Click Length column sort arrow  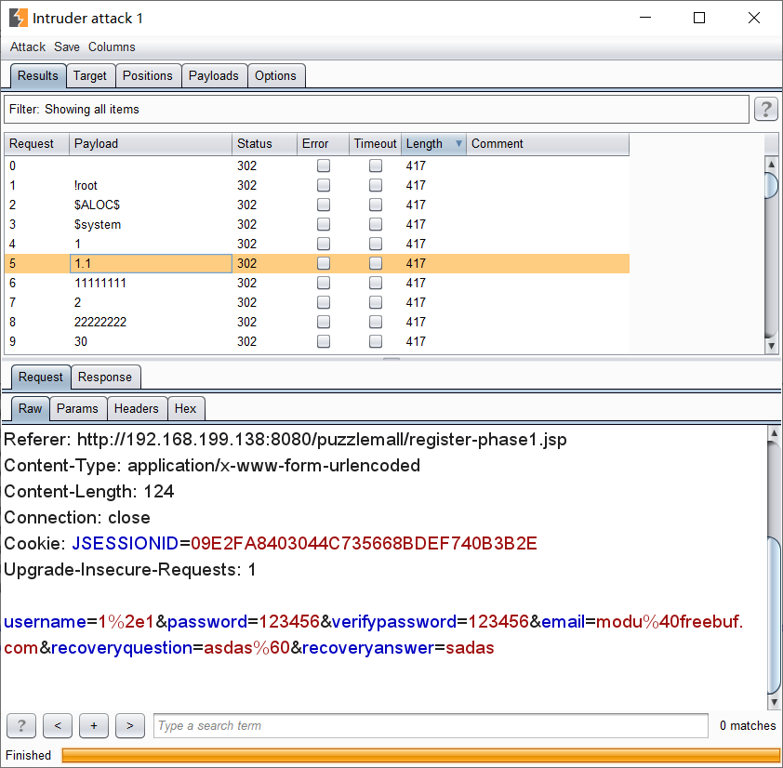pos(458,144)
